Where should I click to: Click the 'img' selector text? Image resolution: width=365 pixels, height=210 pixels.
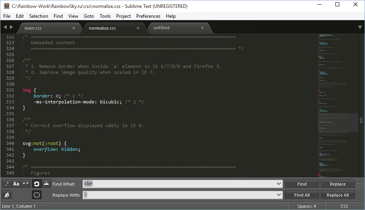[27, 90]
